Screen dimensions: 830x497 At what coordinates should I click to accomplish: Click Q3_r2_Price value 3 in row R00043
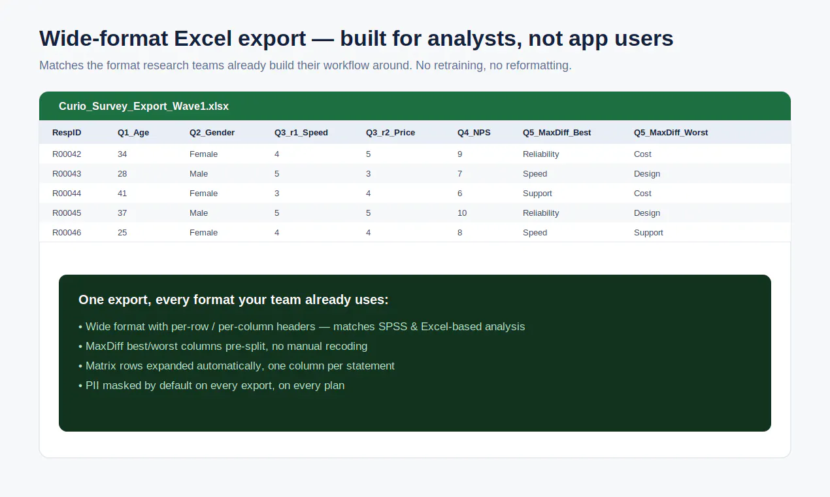[x=369, y=173]
